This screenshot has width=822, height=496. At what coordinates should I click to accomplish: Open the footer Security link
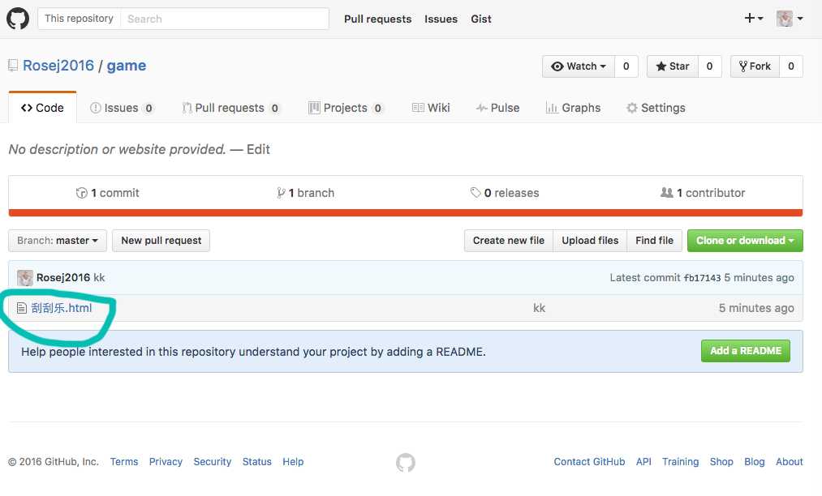[x=213, y=461]
